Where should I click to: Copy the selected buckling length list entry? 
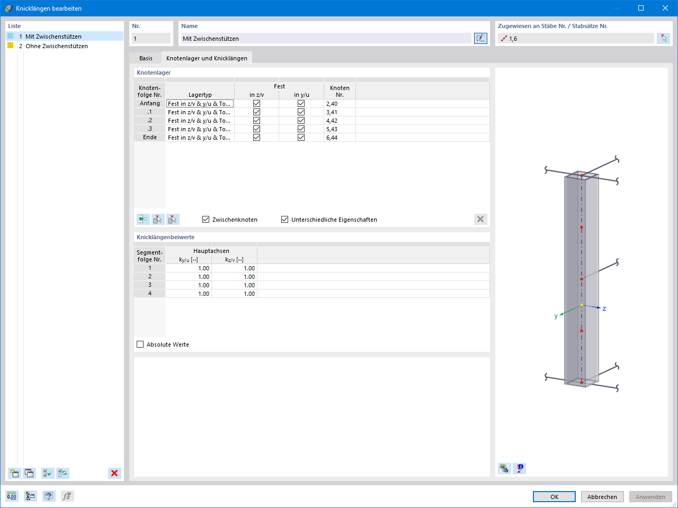(x=28, y=473)
